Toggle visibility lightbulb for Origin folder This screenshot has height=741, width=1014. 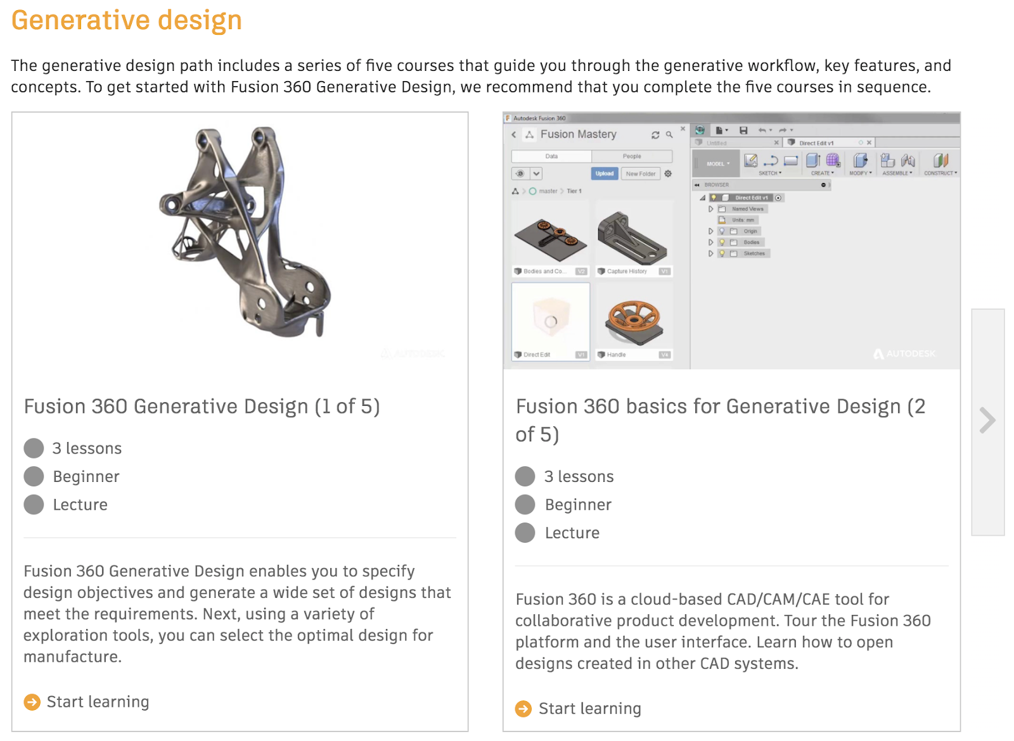pyautogui.click(x=722, y=232)
